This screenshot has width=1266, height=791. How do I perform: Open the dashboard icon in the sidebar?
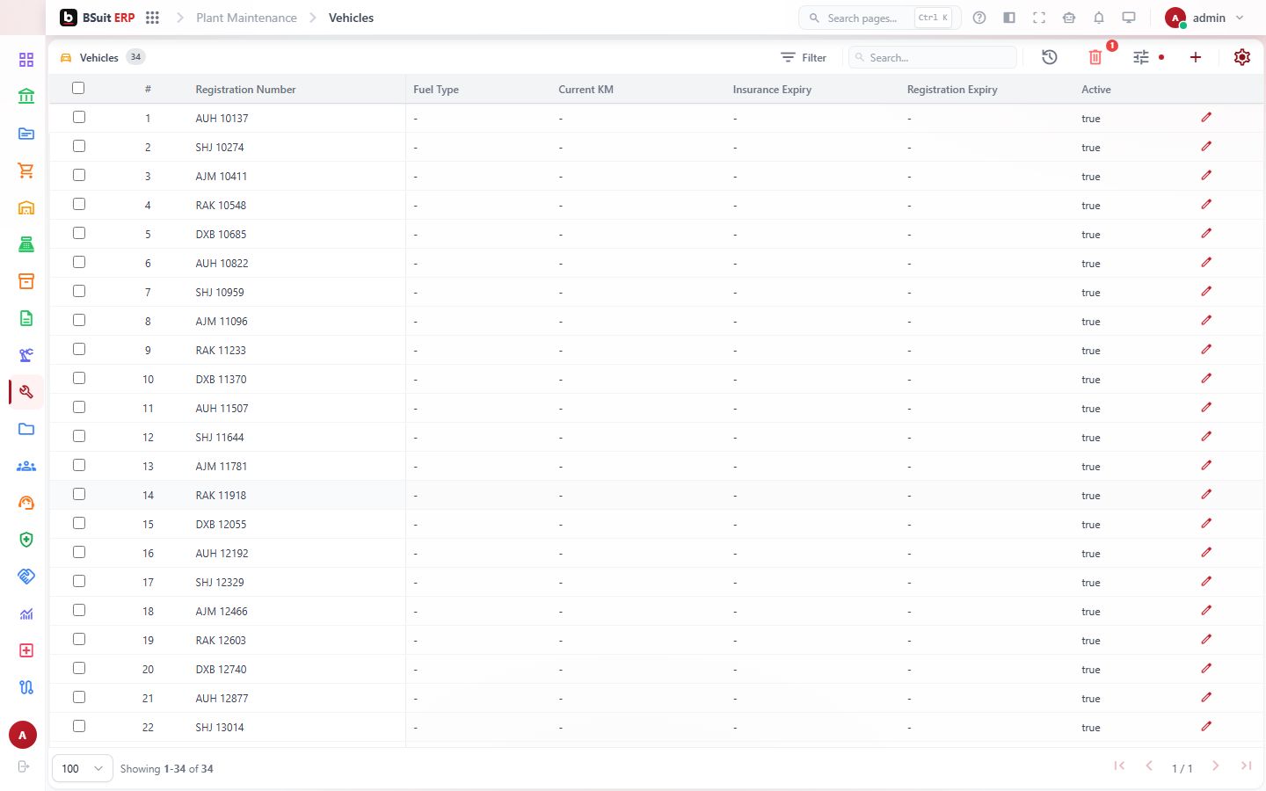[x=26, y=60]
